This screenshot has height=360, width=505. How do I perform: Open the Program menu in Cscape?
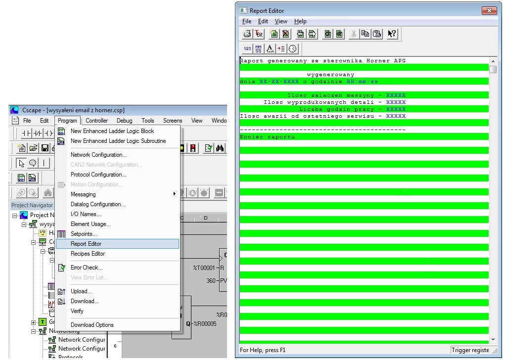[x=67, y=121]
